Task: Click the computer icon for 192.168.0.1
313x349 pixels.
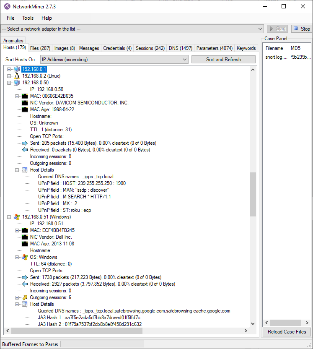Action: [x=17, y=69]
